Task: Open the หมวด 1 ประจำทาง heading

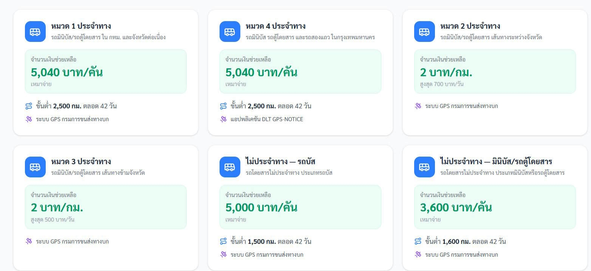Action: pos(81,26)
